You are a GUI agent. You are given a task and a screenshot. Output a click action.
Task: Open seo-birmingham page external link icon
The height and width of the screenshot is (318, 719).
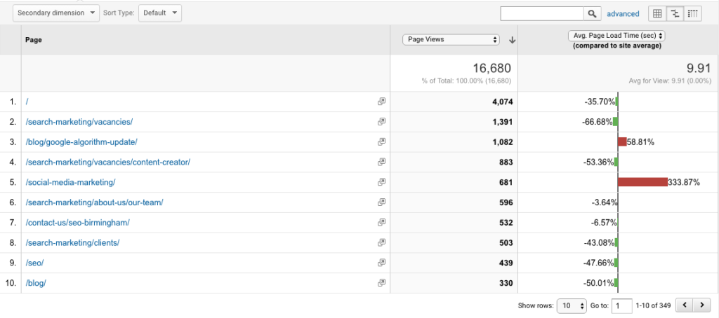[381, 222]
